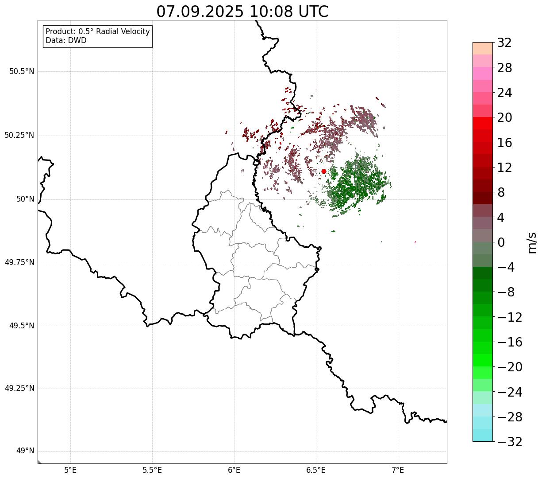The height and width of the screenshot is (479, 542).
Task: Click the colorbar tick label −12
Action: click(510, 317)
